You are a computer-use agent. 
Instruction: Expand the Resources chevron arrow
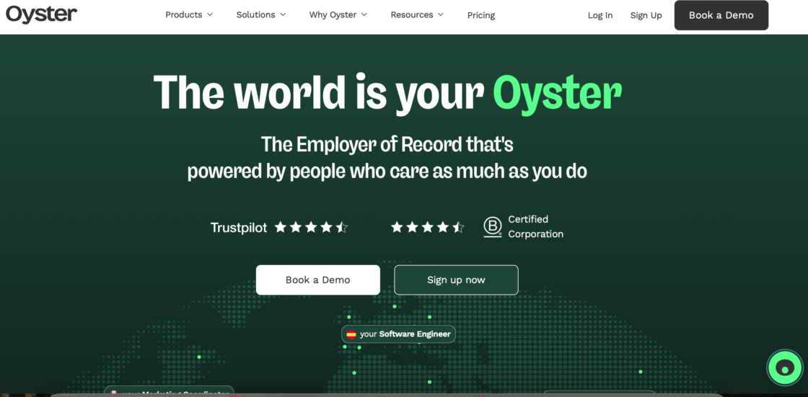point(441,15)
